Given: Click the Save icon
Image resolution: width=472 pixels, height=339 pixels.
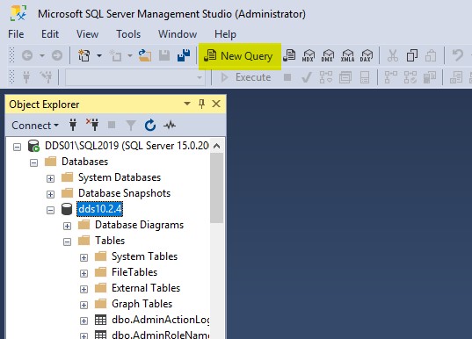Looking at the screenshot, I should (x=164, y=55).
